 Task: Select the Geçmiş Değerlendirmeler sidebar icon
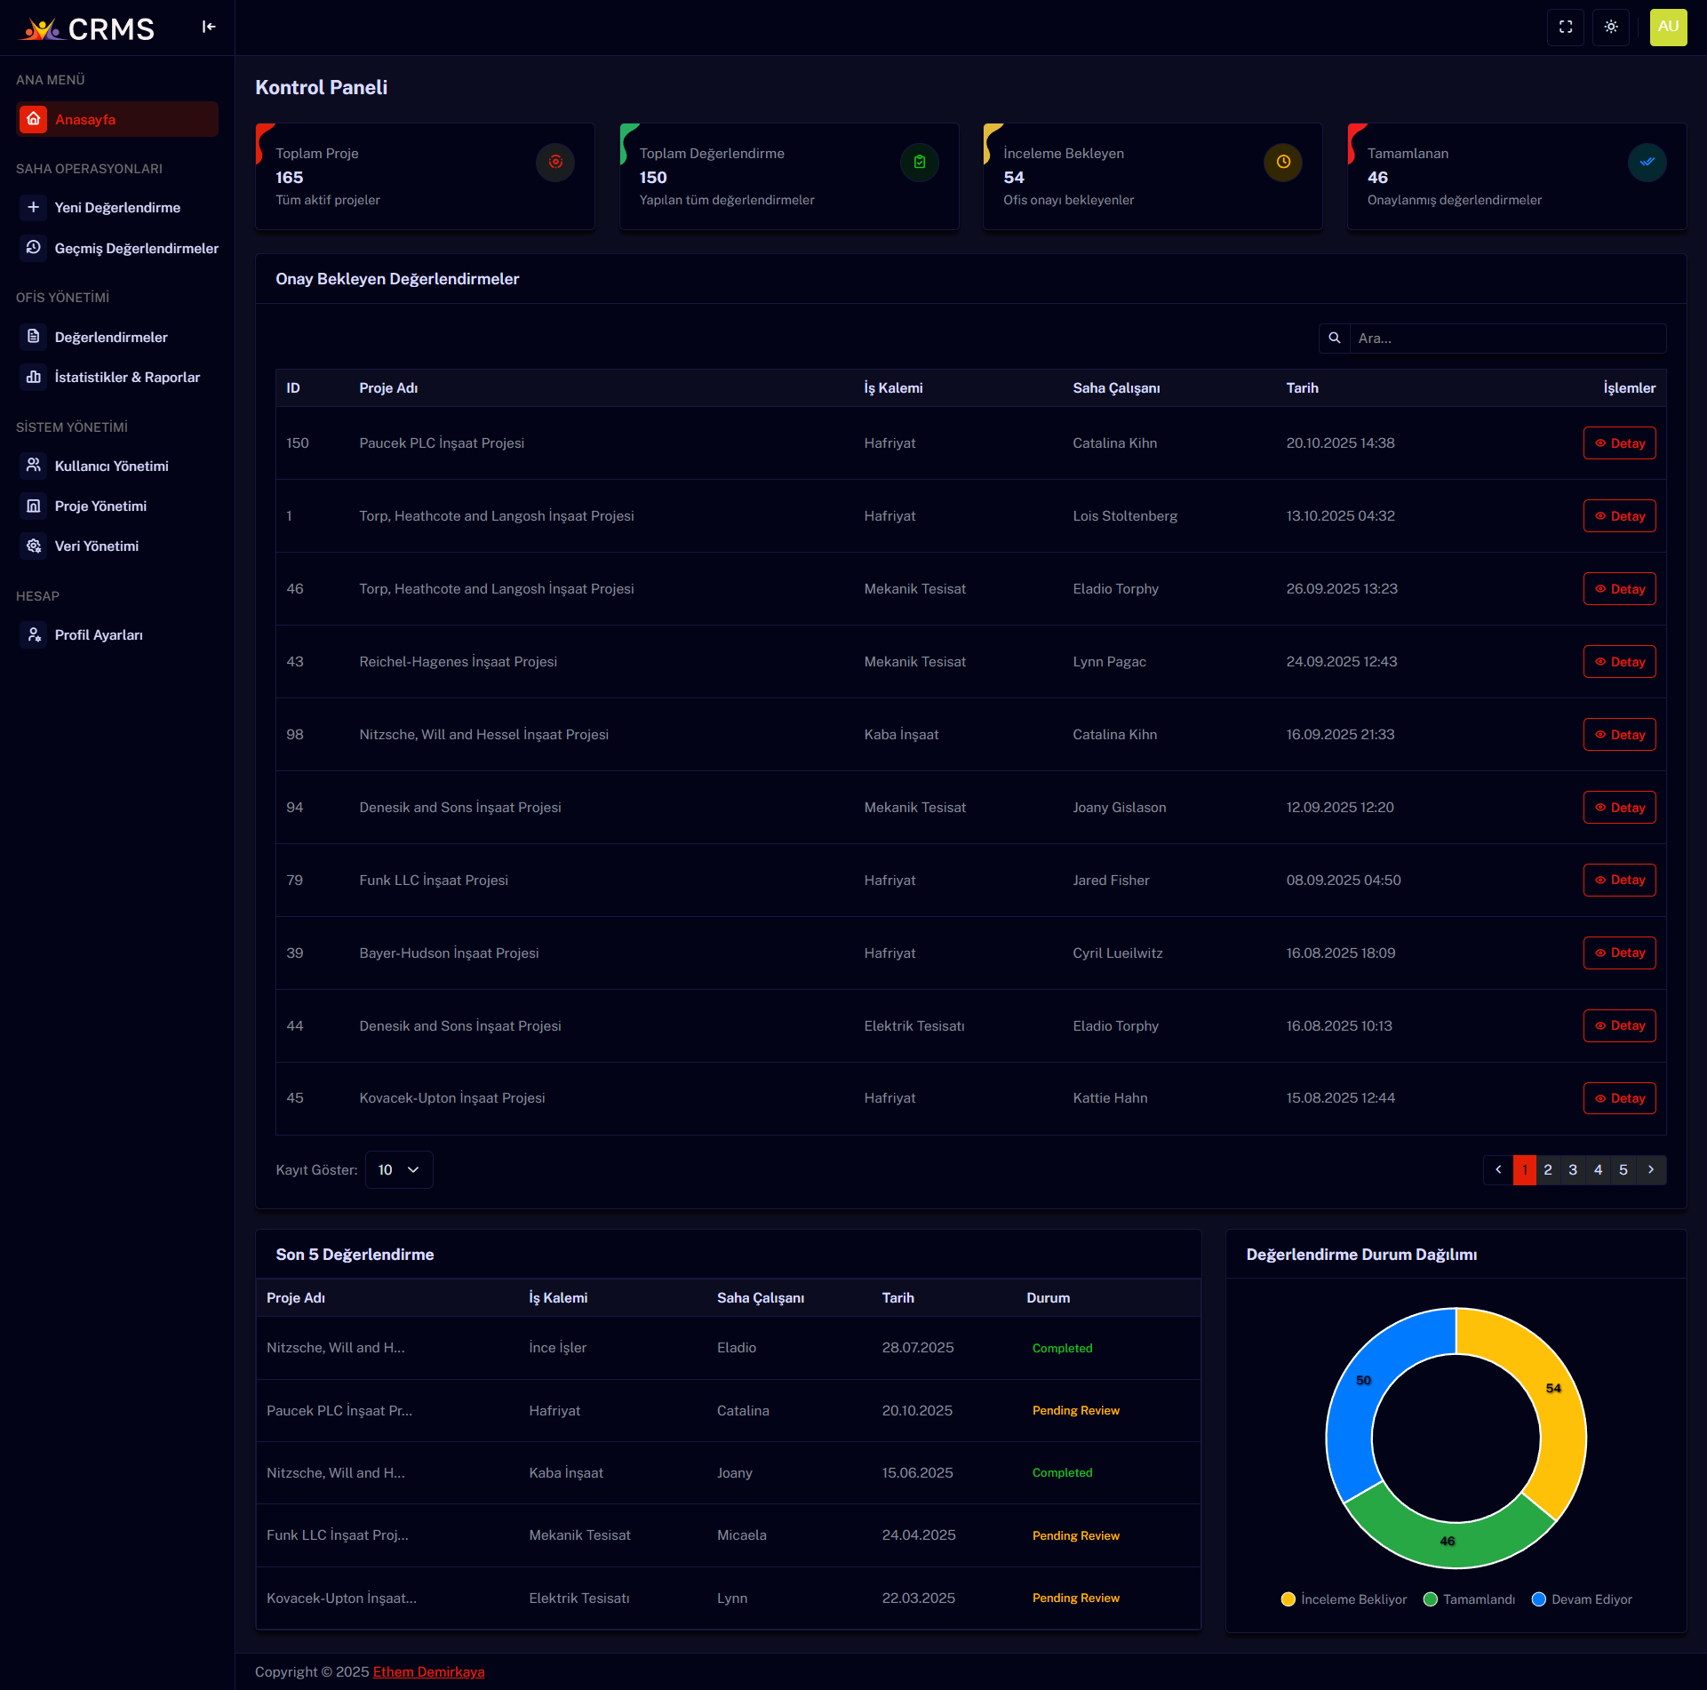point(34,248)
